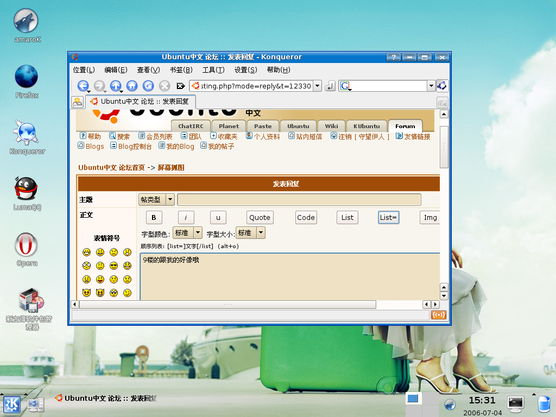Close current tab using tab-bar close icon
The image size is (556, 417).
442,103
